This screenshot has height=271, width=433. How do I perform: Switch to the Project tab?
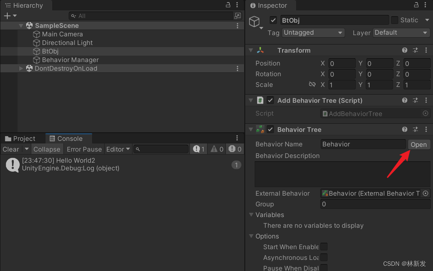(x=21, y=139)
